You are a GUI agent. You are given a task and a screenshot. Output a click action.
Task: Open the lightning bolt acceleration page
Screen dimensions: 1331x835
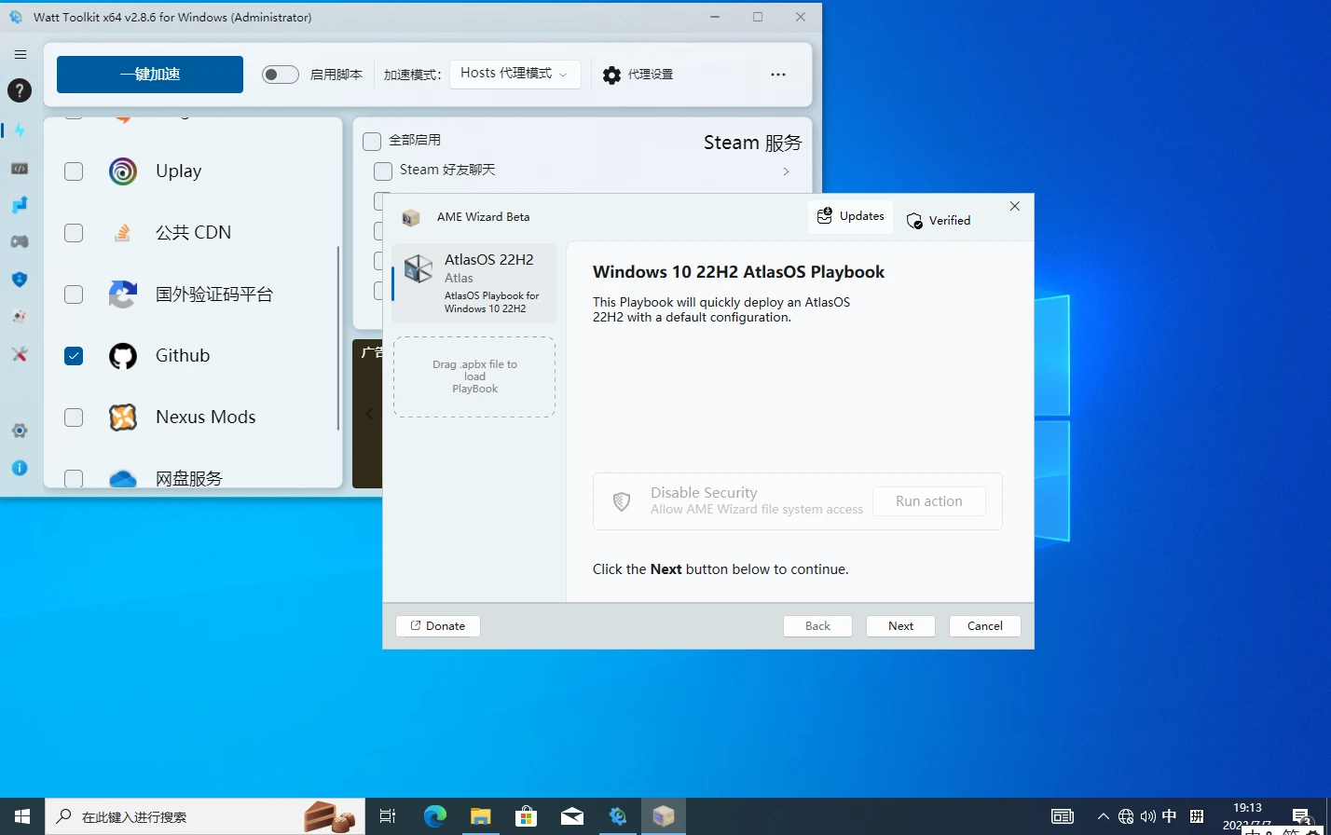point(20,130)
